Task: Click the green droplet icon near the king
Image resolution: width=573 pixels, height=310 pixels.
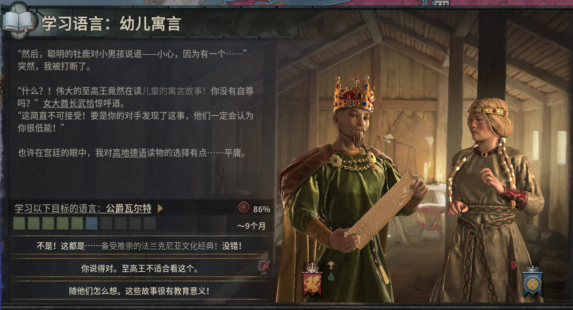Action: pos(331,276)
